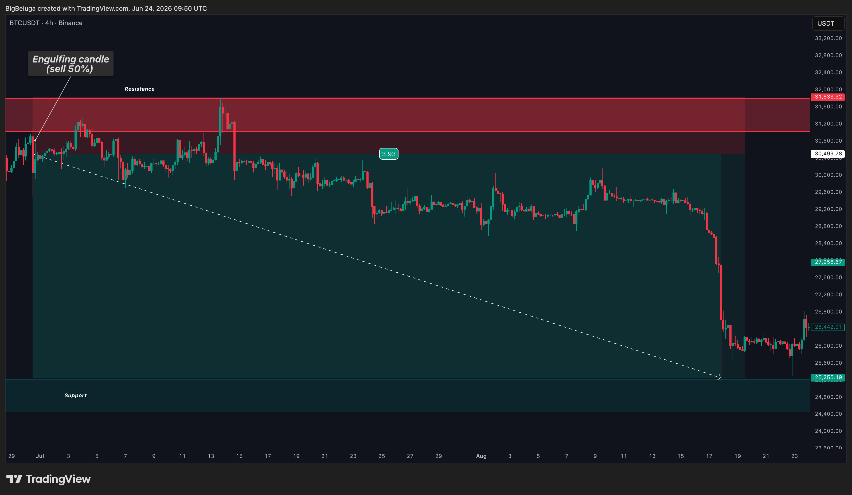Click the Resistance label
852x495 pixels.
point(140,89)
